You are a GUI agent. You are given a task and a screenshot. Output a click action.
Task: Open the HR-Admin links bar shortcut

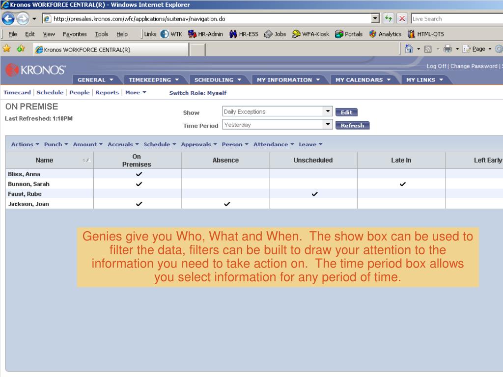click(x=206, y=34)
